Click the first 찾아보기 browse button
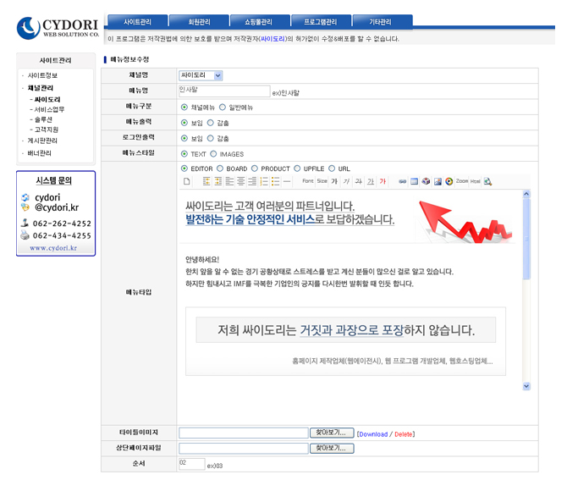Screen dimensions: 567x491 (332, 433)
